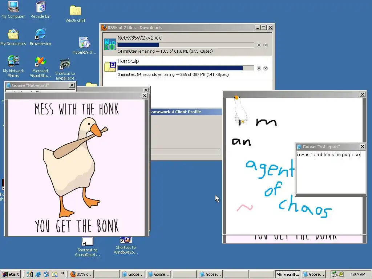
Task: Open the My Computer desktop icon
Action: [x=13, y=9]
